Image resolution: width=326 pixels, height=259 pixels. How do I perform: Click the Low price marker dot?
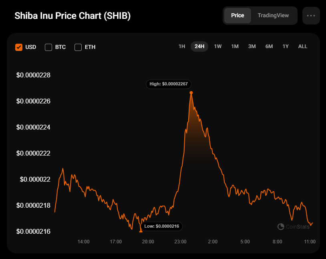141,231
